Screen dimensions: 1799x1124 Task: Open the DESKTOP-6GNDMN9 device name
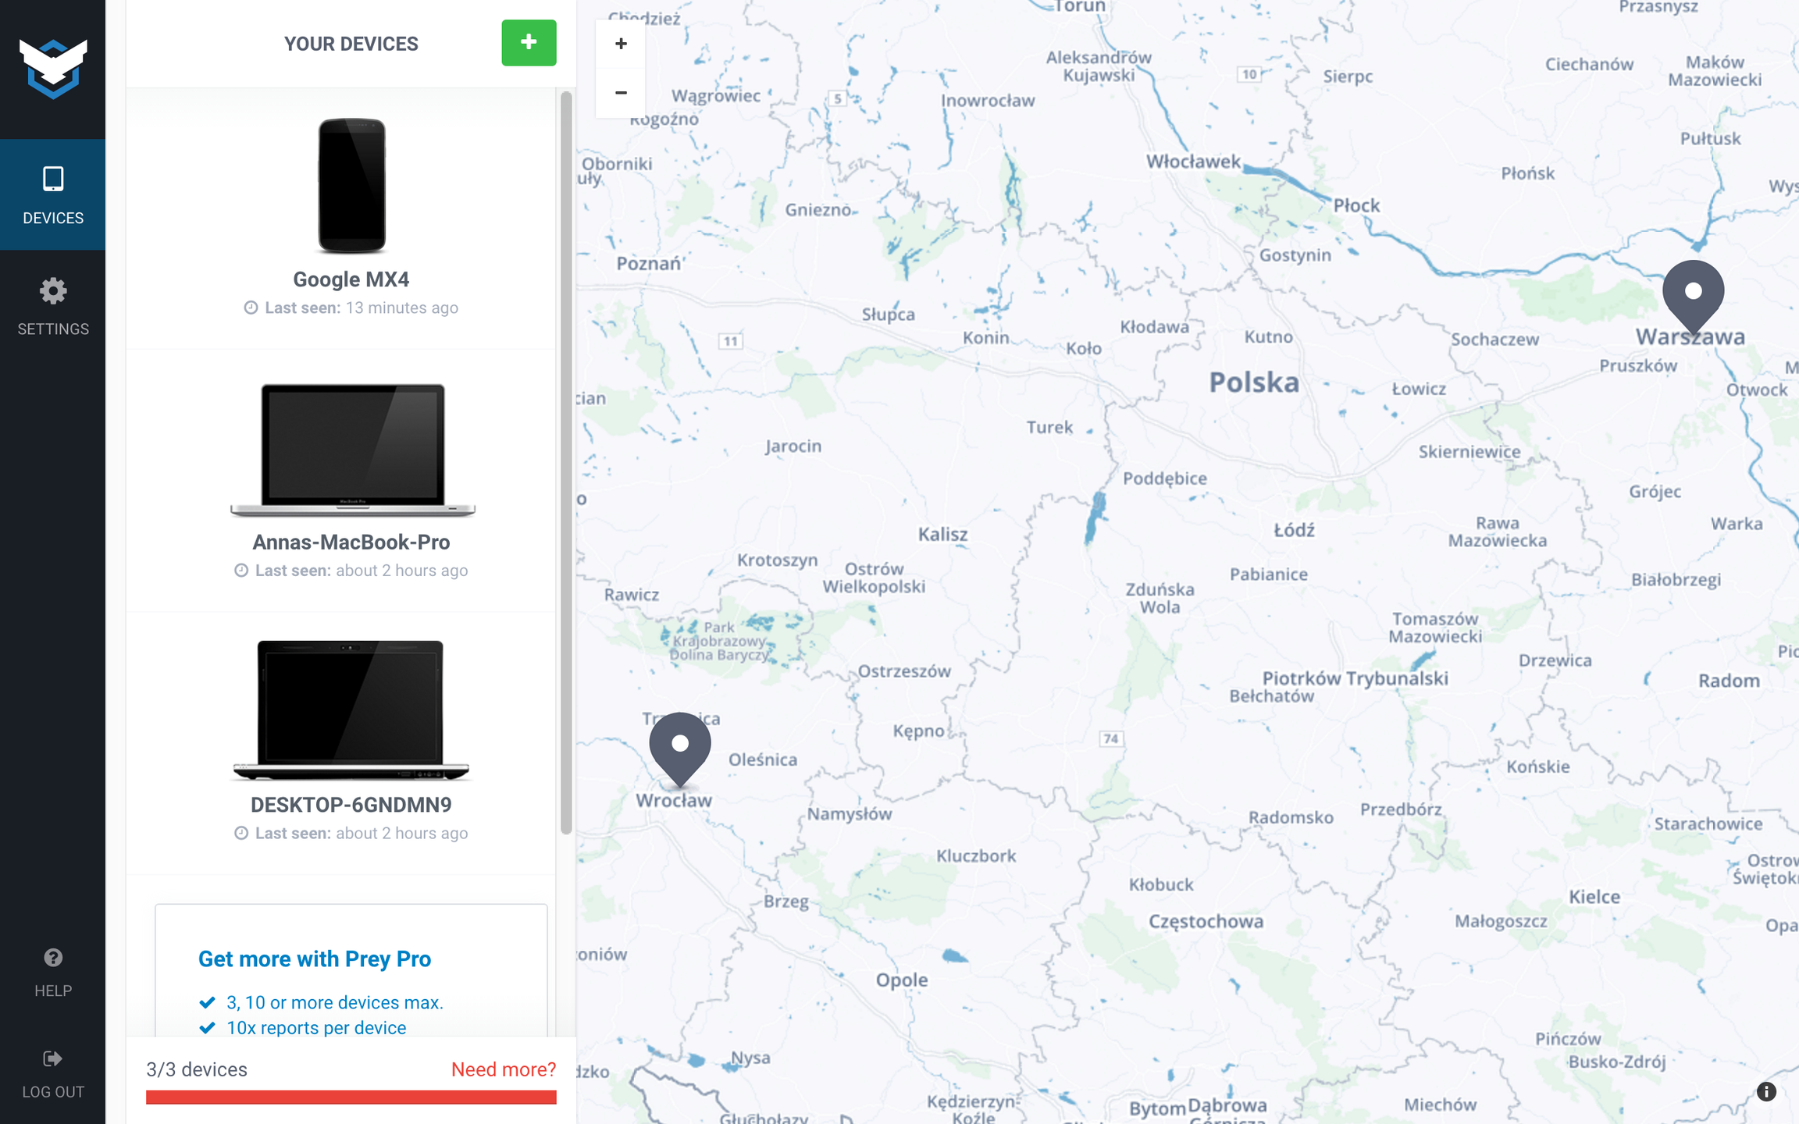tap(351, 805)
